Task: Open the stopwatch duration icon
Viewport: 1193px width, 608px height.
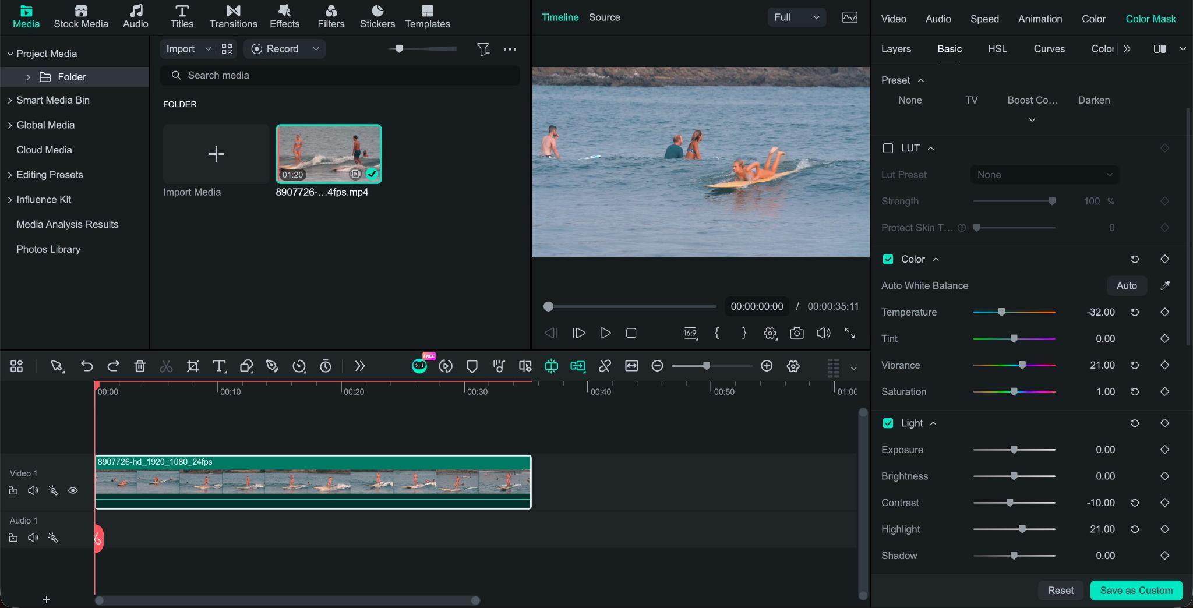Action: pyautogui.click(x=326, y=366)
